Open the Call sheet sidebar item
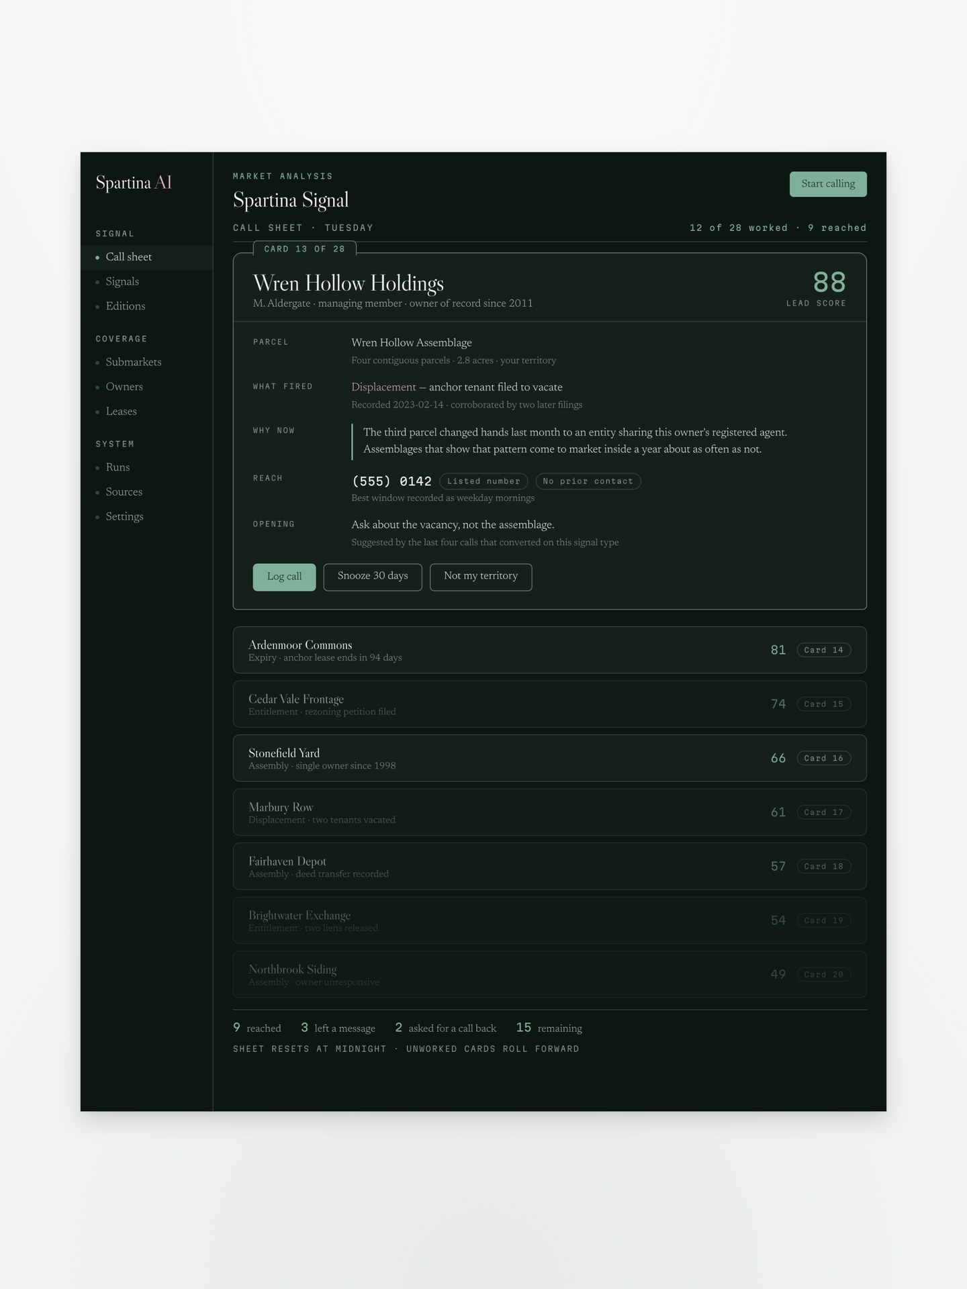Screen dimensions: 967x1289 click(x=147, y=257)
